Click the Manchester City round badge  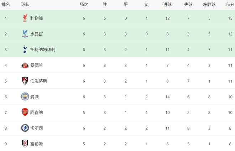tap(25, 97)
